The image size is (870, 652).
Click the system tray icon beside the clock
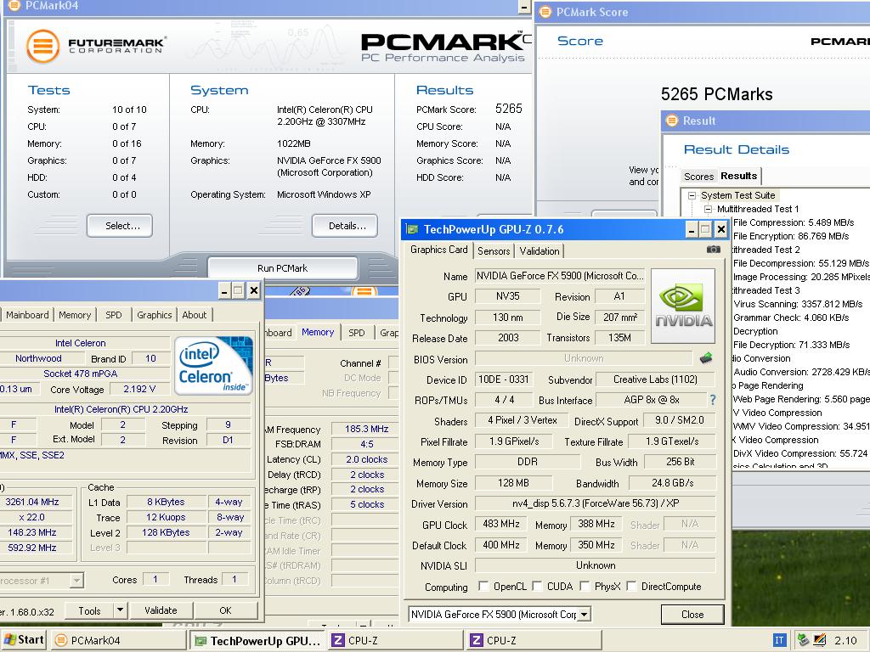click(x=820, y=640)
